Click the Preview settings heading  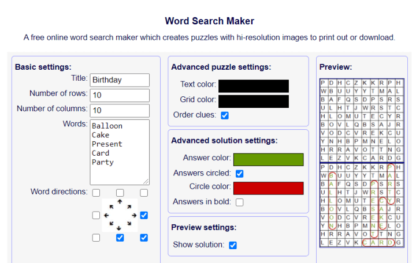click(204, 227)
